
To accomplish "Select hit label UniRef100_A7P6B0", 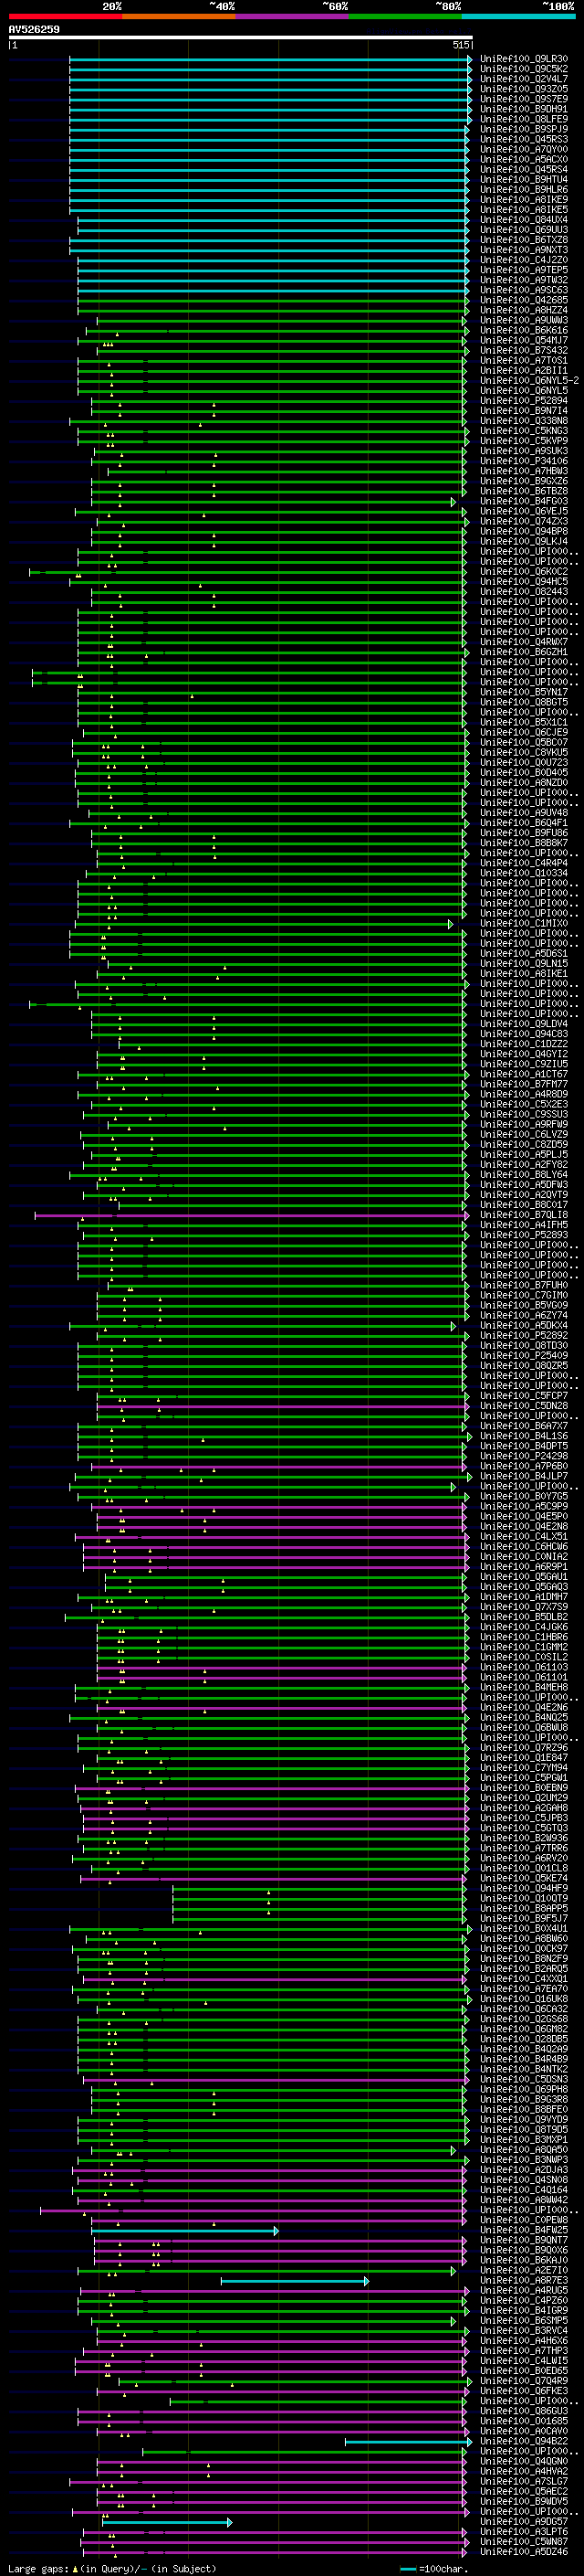I will pyautogui.click(x=524, y=1466).
